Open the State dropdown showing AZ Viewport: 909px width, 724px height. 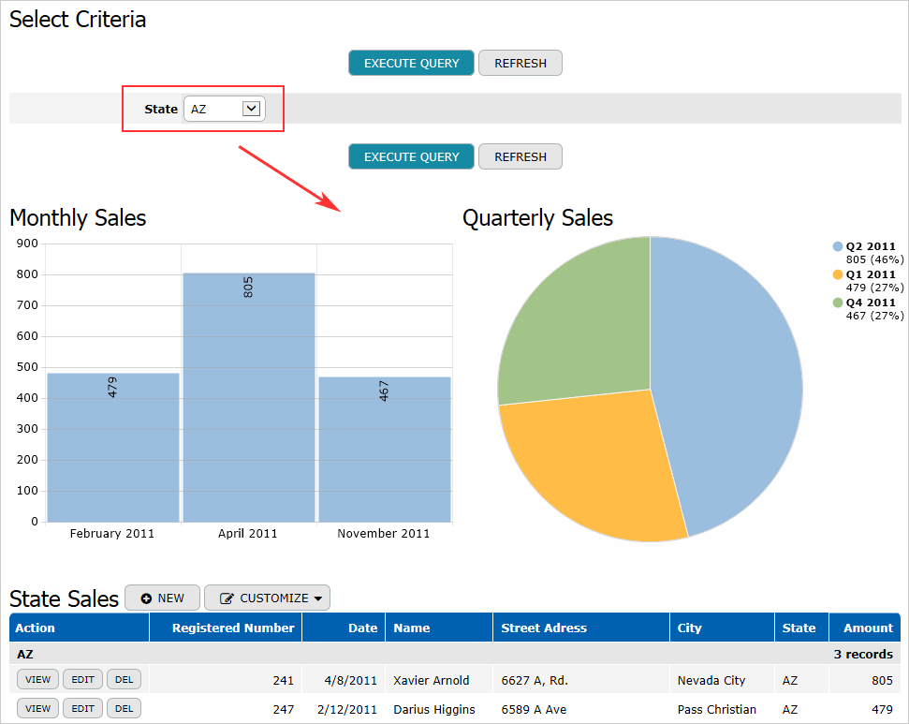pyautogui.click(x=225, y=109)
